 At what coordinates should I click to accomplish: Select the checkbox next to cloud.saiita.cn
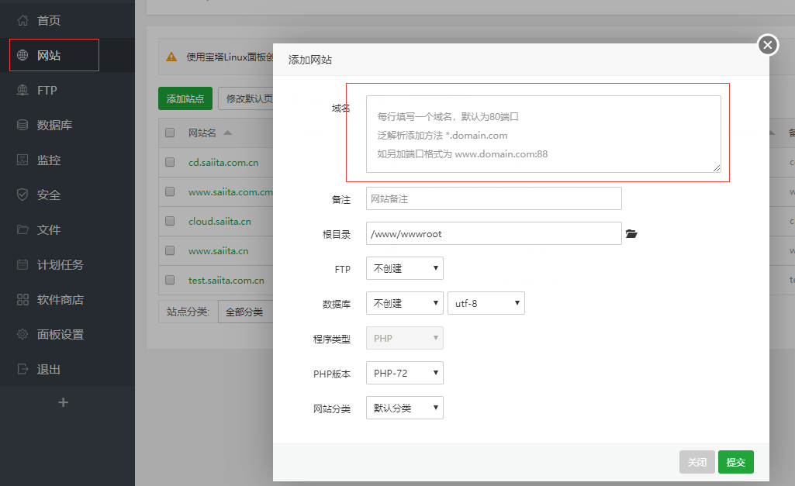[x=170, y=221]
